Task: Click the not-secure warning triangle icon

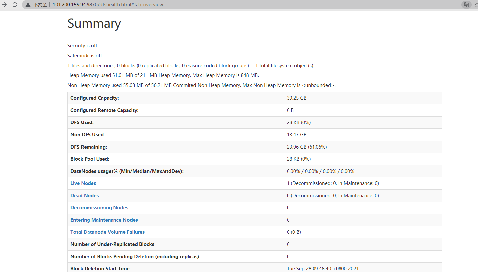Action: click(28, 5)
